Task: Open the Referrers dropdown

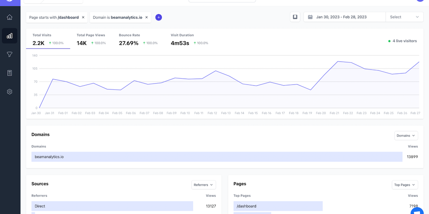Action: (204, 184)
